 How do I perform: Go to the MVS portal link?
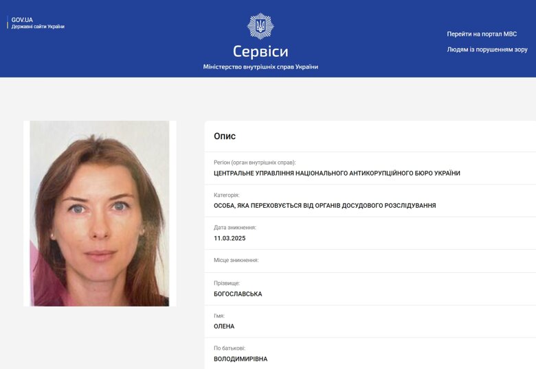tap(482, 34)
